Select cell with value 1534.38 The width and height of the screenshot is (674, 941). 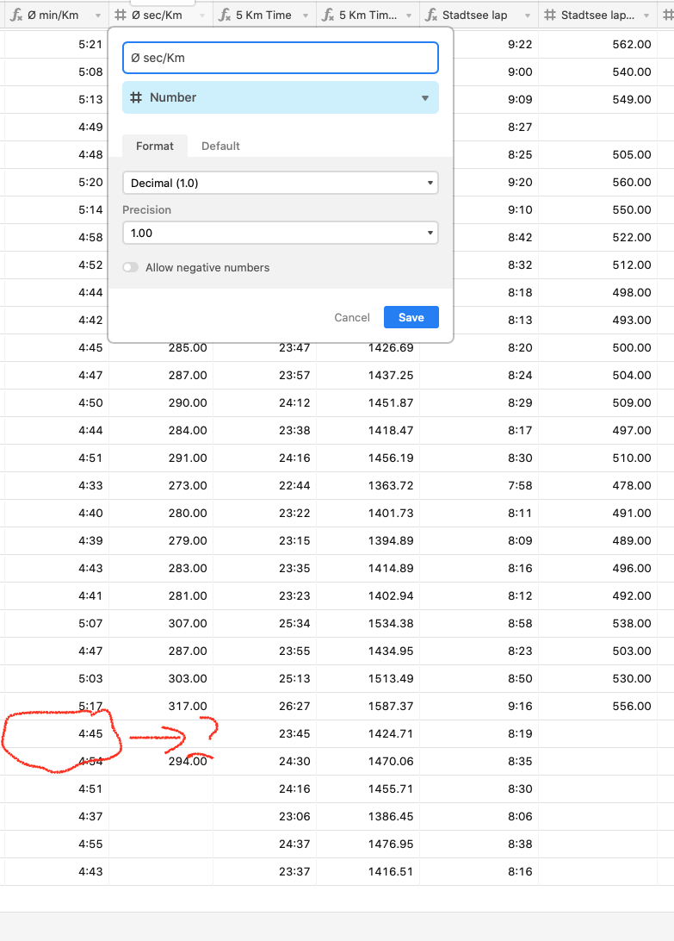point(368,623)
